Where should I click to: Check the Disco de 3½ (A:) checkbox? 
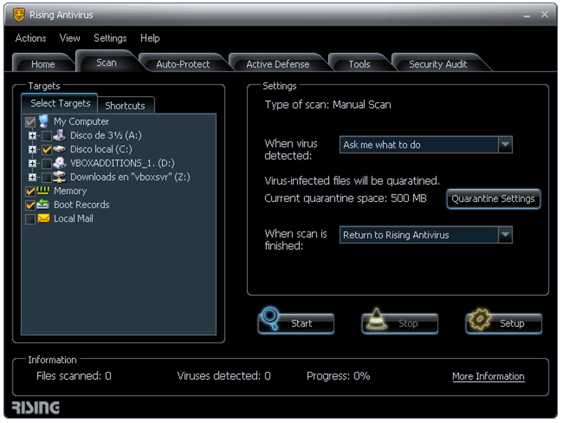tap(46, 136)
